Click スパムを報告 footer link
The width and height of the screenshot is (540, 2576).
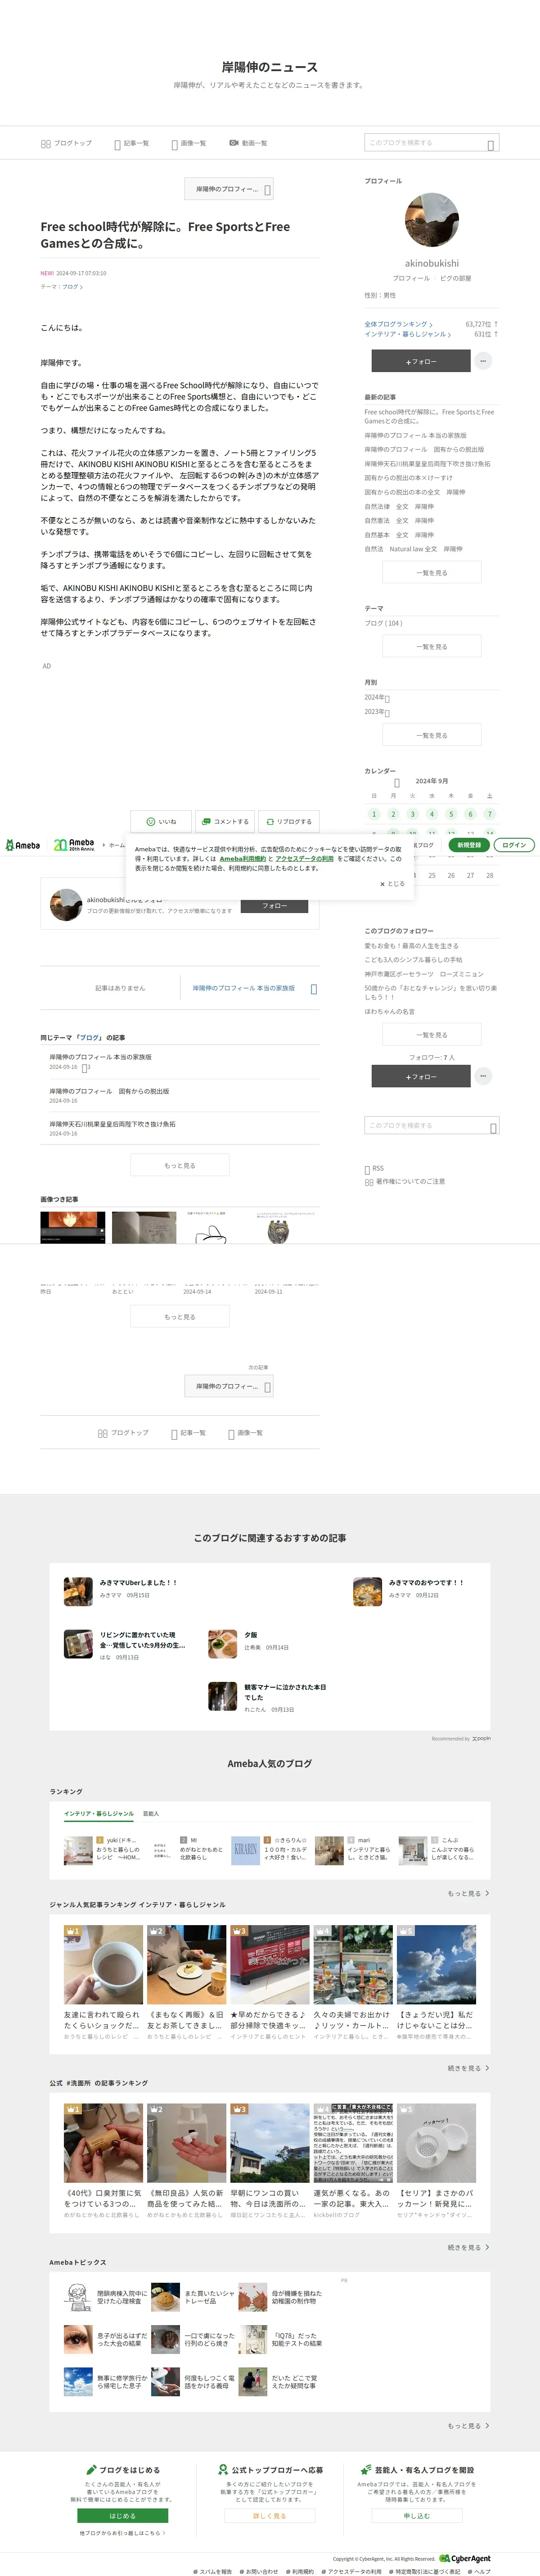[212, 2571]
